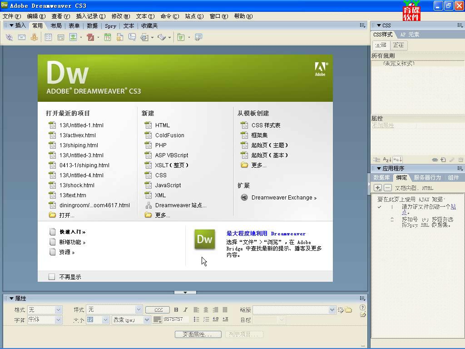Collapse the 应用程序 panel group triangle

tap(379, 169)
